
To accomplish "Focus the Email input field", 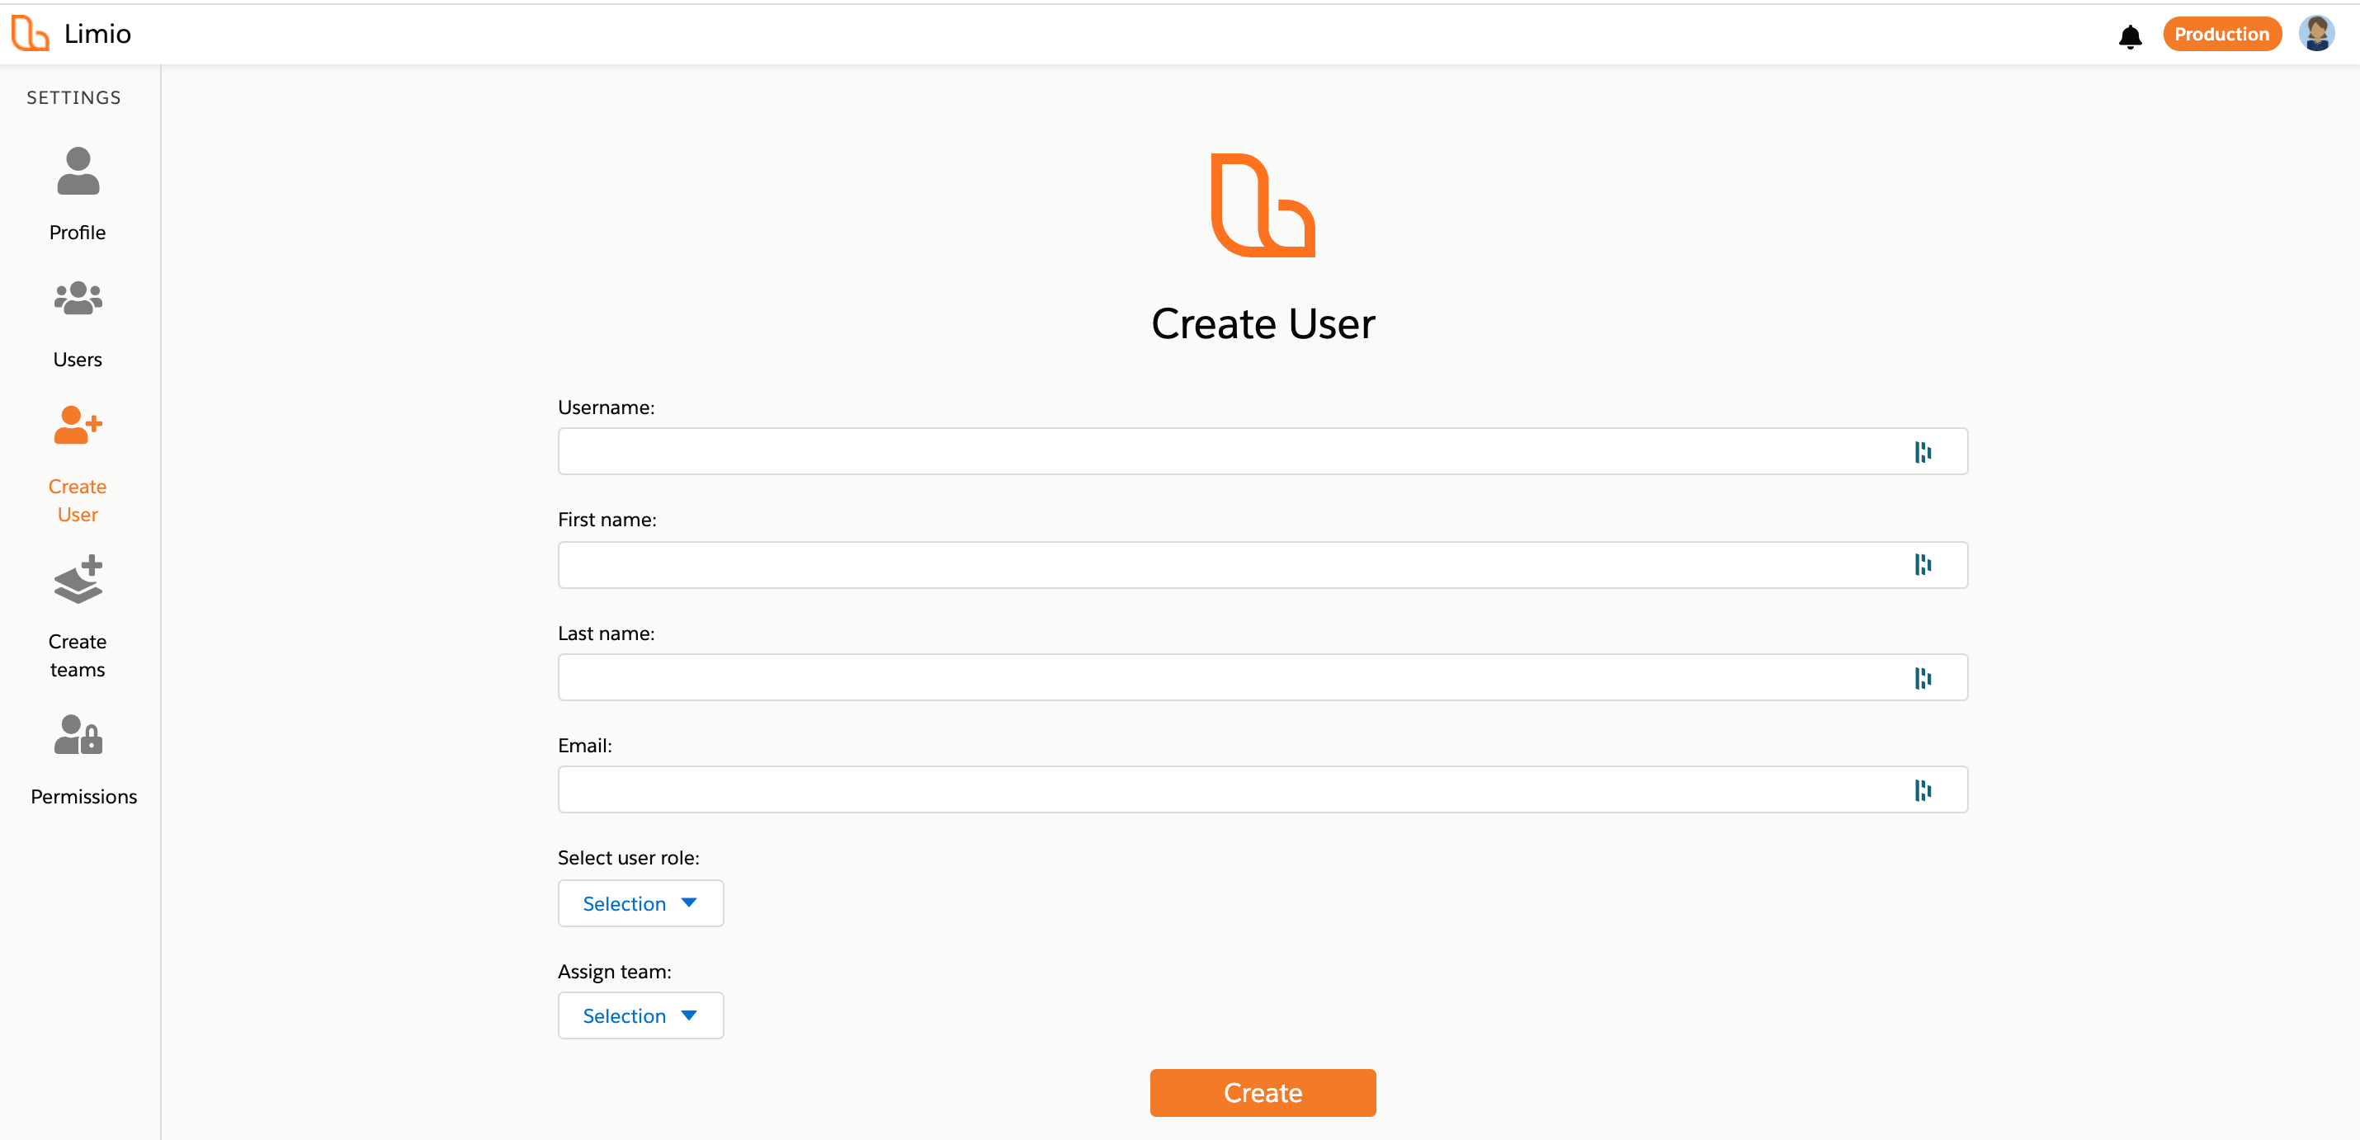I will point(1228,790).
